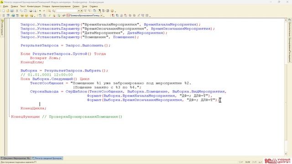
Task: Click 'РезультатЗапроса = Запрос.Выполнить();' line
Action: coord(65,46)
